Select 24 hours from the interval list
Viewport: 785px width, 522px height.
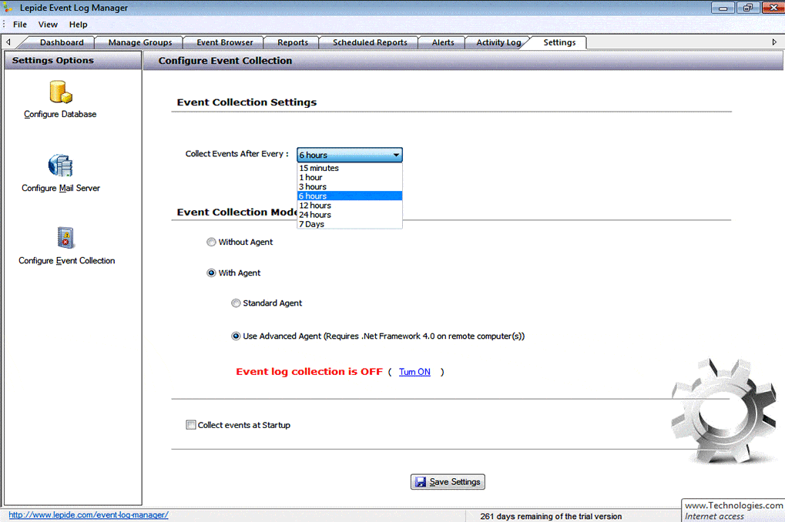coord(350,215)
